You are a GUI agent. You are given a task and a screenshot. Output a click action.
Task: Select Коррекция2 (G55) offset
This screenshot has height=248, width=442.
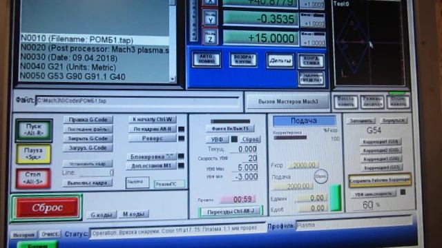pyautogui.click(x=381, y=150)
